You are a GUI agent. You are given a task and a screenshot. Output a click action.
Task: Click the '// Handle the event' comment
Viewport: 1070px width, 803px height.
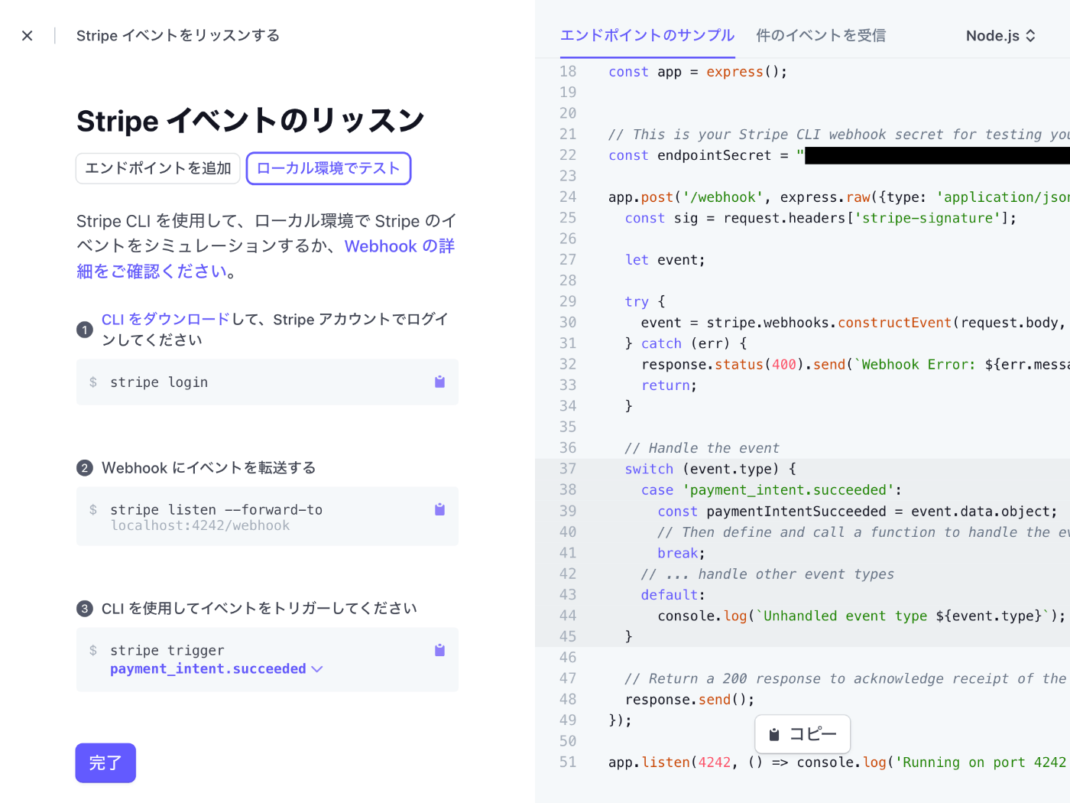pyautogui.click(x=702, y=448)
